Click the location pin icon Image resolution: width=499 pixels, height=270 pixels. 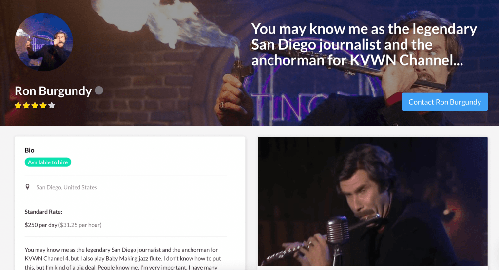point(27,187)
